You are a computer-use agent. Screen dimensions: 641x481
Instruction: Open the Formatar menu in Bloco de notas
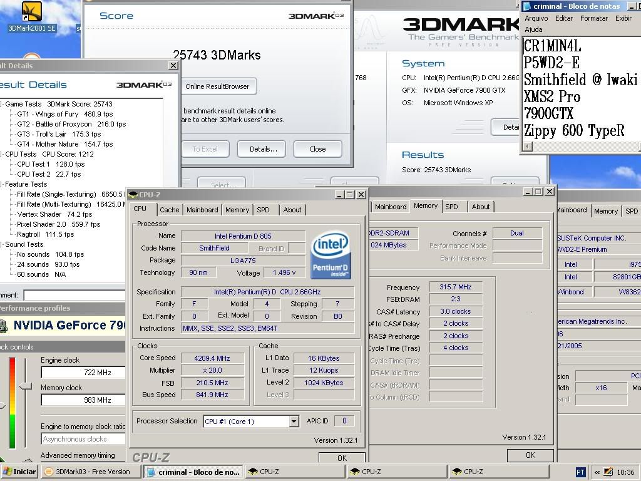pos(594,18)
